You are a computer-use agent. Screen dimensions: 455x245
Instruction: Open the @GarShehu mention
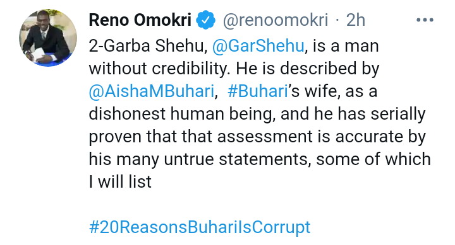click(x=258, y=46)
